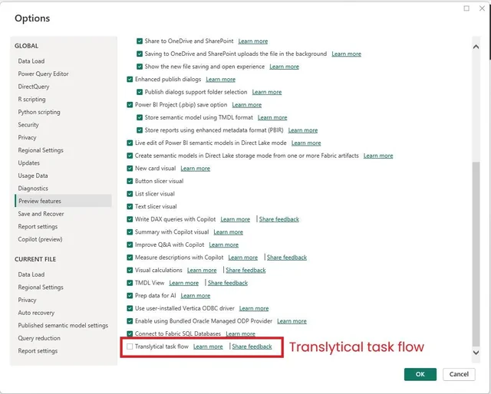Open Share feedback for Visual calculations
The height and width of the screenshot is (394, 491).
245,270
